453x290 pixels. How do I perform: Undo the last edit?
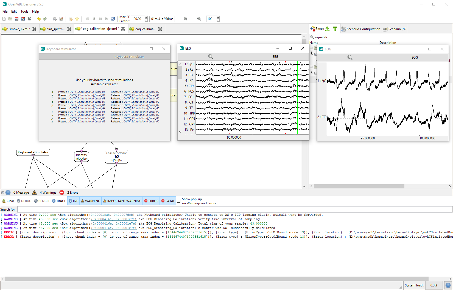pos(39,19)
